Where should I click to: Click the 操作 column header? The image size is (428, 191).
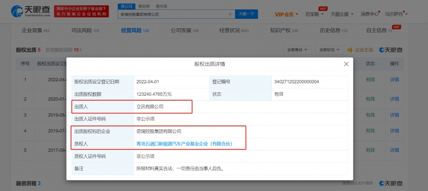395,64
